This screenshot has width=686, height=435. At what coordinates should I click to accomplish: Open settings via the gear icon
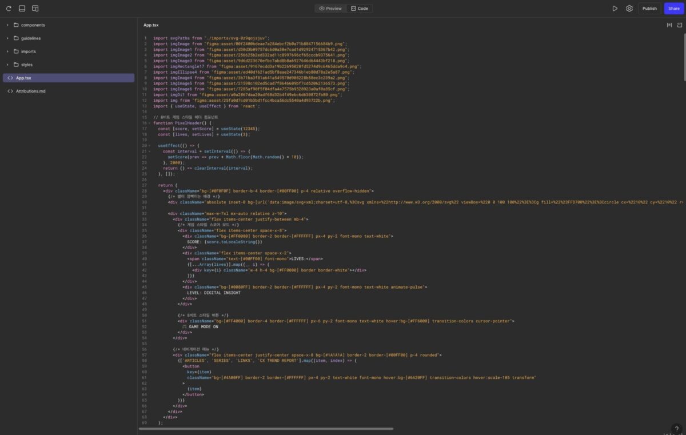tap(629, 9)
